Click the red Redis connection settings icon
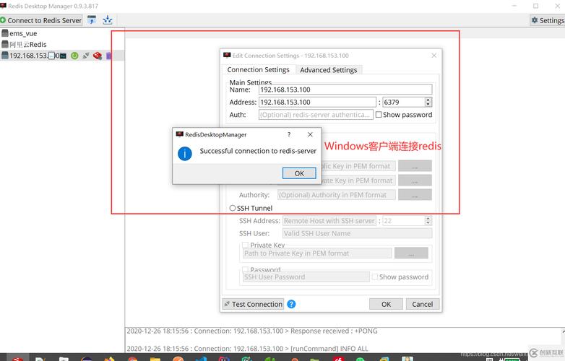Screen dimensions: 565x361 [x=98, y=56]
